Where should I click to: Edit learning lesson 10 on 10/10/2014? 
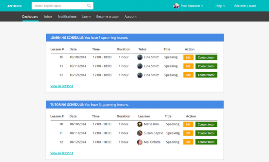pos(188,57)
